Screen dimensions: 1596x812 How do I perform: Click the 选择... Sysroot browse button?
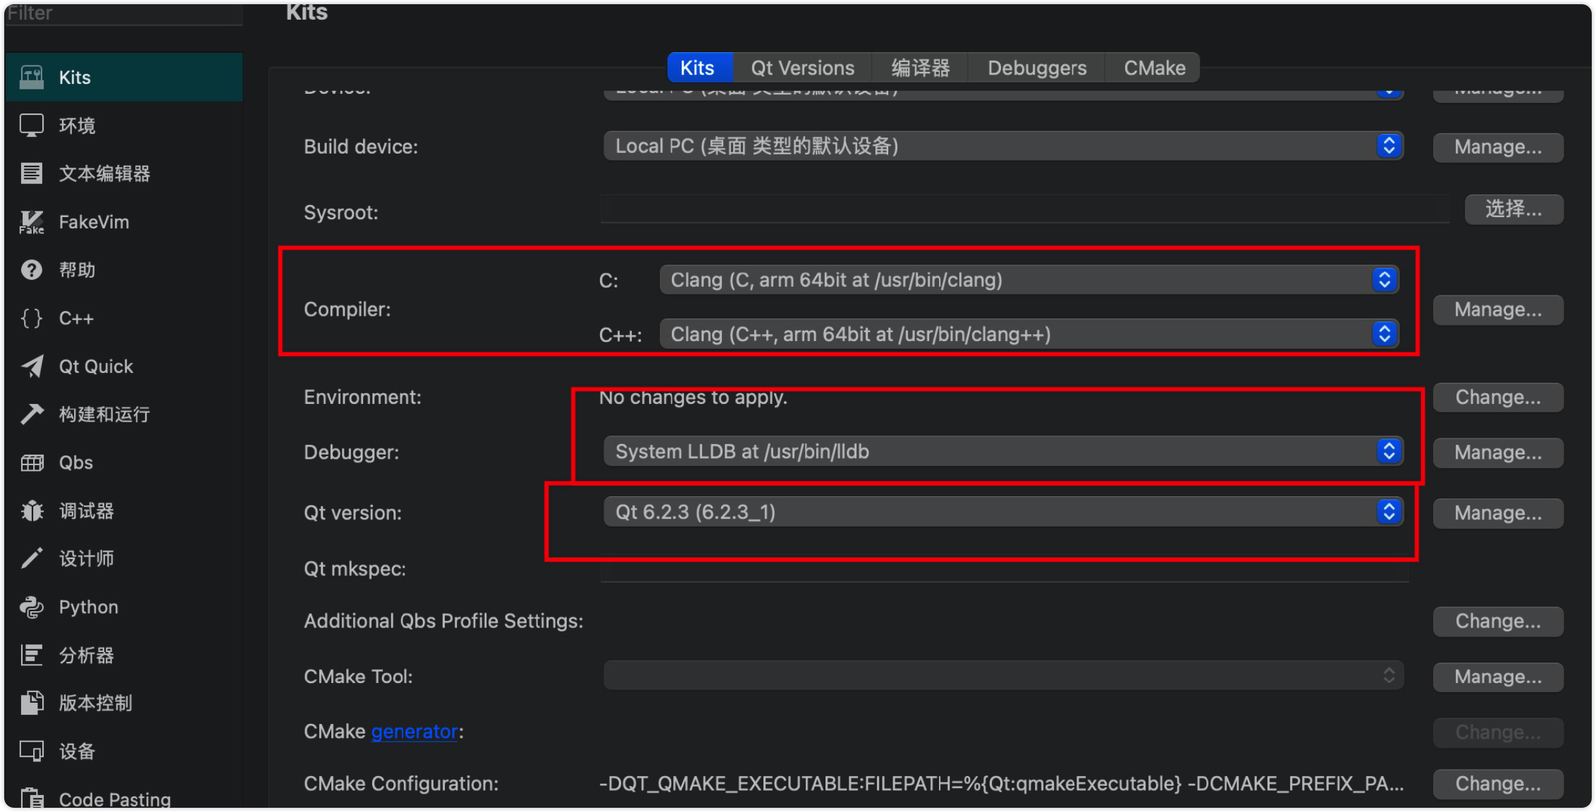(1513, 209)
